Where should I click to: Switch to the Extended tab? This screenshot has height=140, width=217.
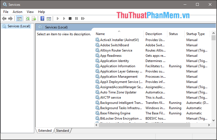coord(45,131)
